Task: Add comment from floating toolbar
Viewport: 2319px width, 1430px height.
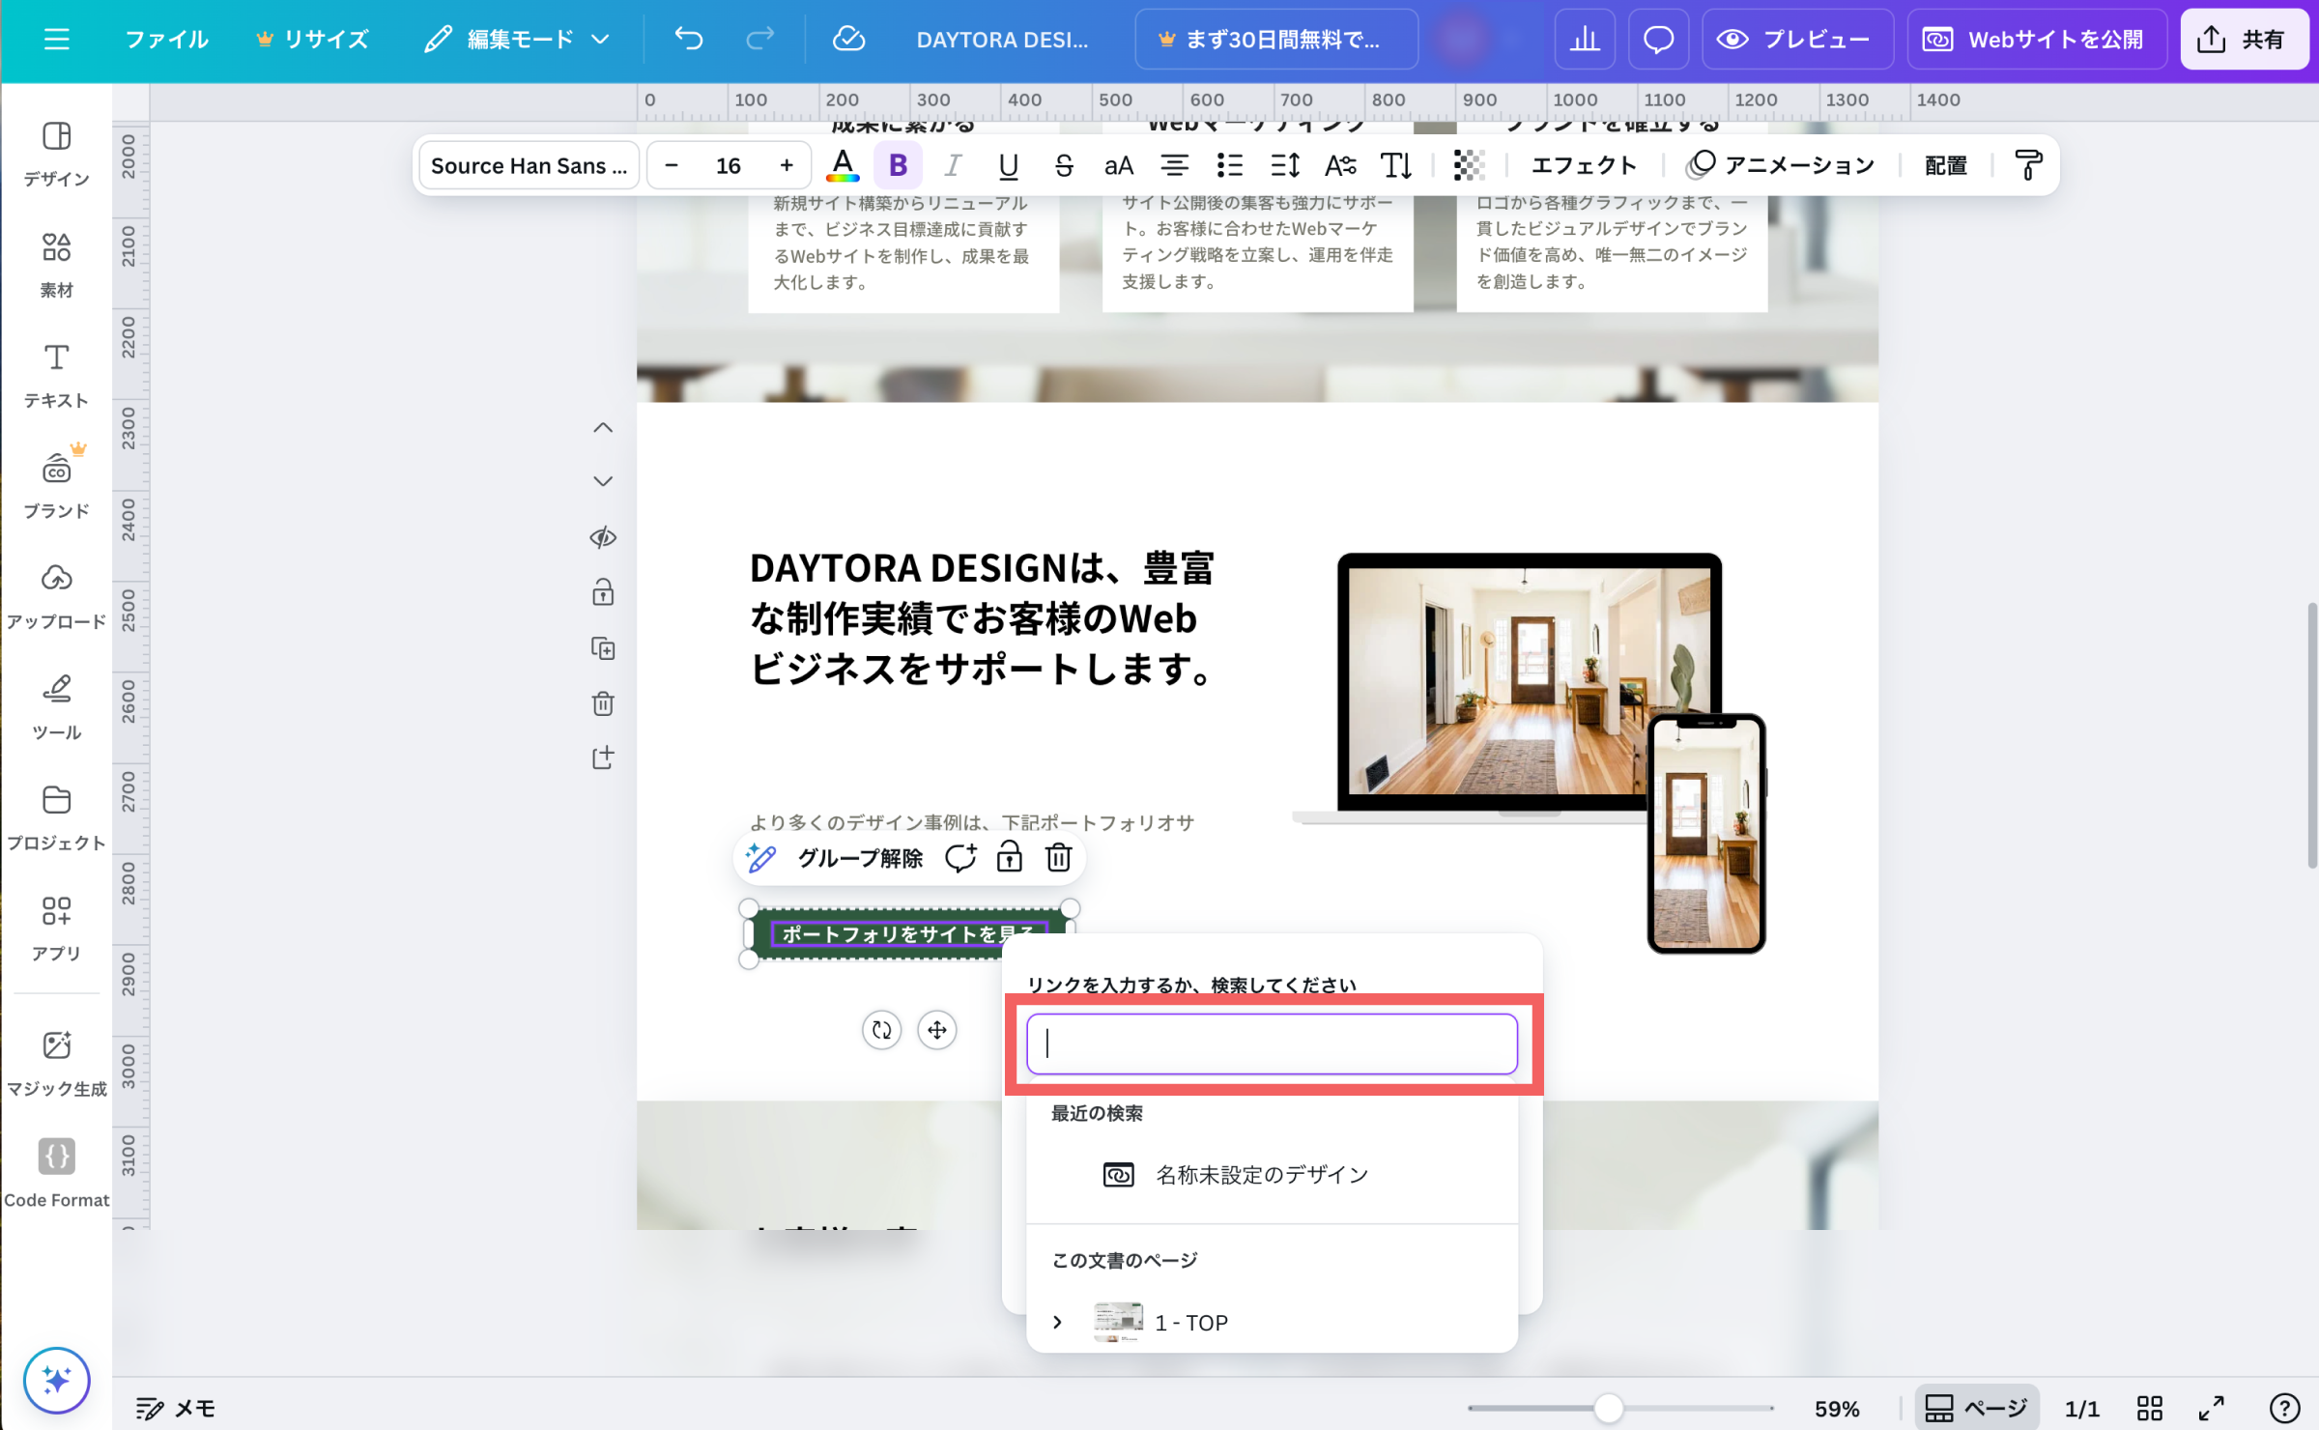Action: (960, 858)
